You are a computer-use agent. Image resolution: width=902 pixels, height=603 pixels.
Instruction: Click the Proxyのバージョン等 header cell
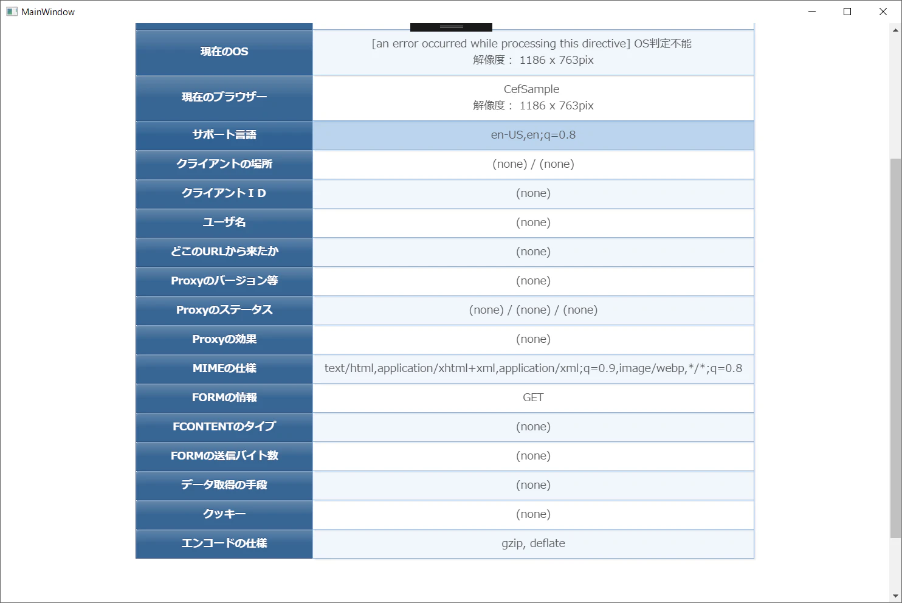pos(224,281)
